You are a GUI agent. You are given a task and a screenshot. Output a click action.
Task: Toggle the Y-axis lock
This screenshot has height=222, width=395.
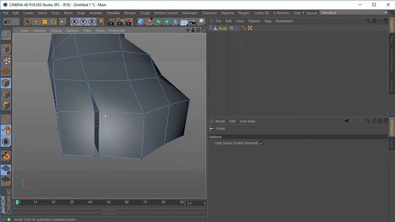[x=83, y=22]
